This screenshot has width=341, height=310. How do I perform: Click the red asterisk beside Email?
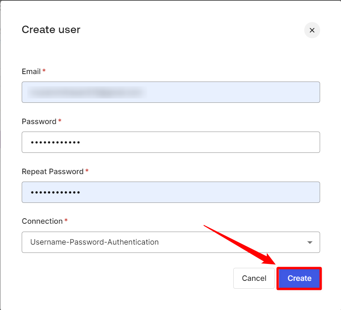44,71
